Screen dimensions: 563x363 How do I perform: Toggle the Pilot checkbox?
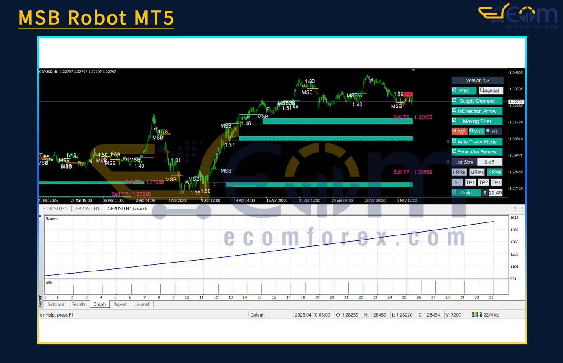[x=454, y=90]
